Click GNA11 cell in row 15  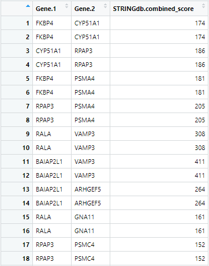click(x=84, y=217)
